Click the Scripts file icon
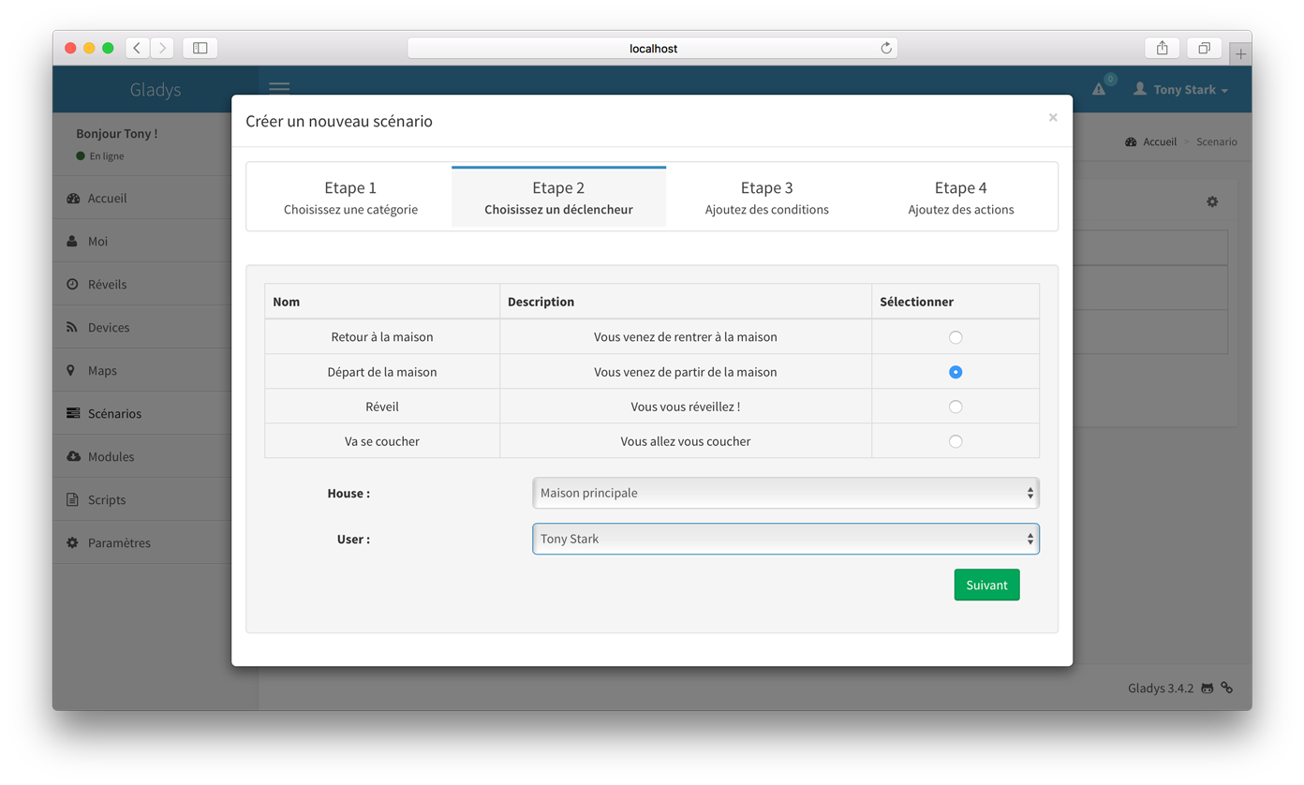The image size is (1304, 785). (72, 499)
